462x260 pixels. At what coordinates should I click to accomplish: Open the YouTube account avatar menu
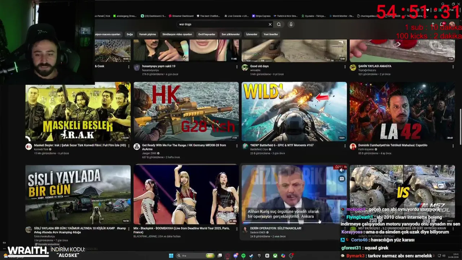452,24
